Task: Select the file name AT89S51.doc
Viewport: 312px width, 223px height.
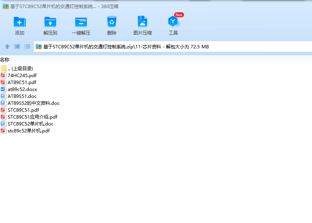Action: pyautogui.click(x=22, y=96)
